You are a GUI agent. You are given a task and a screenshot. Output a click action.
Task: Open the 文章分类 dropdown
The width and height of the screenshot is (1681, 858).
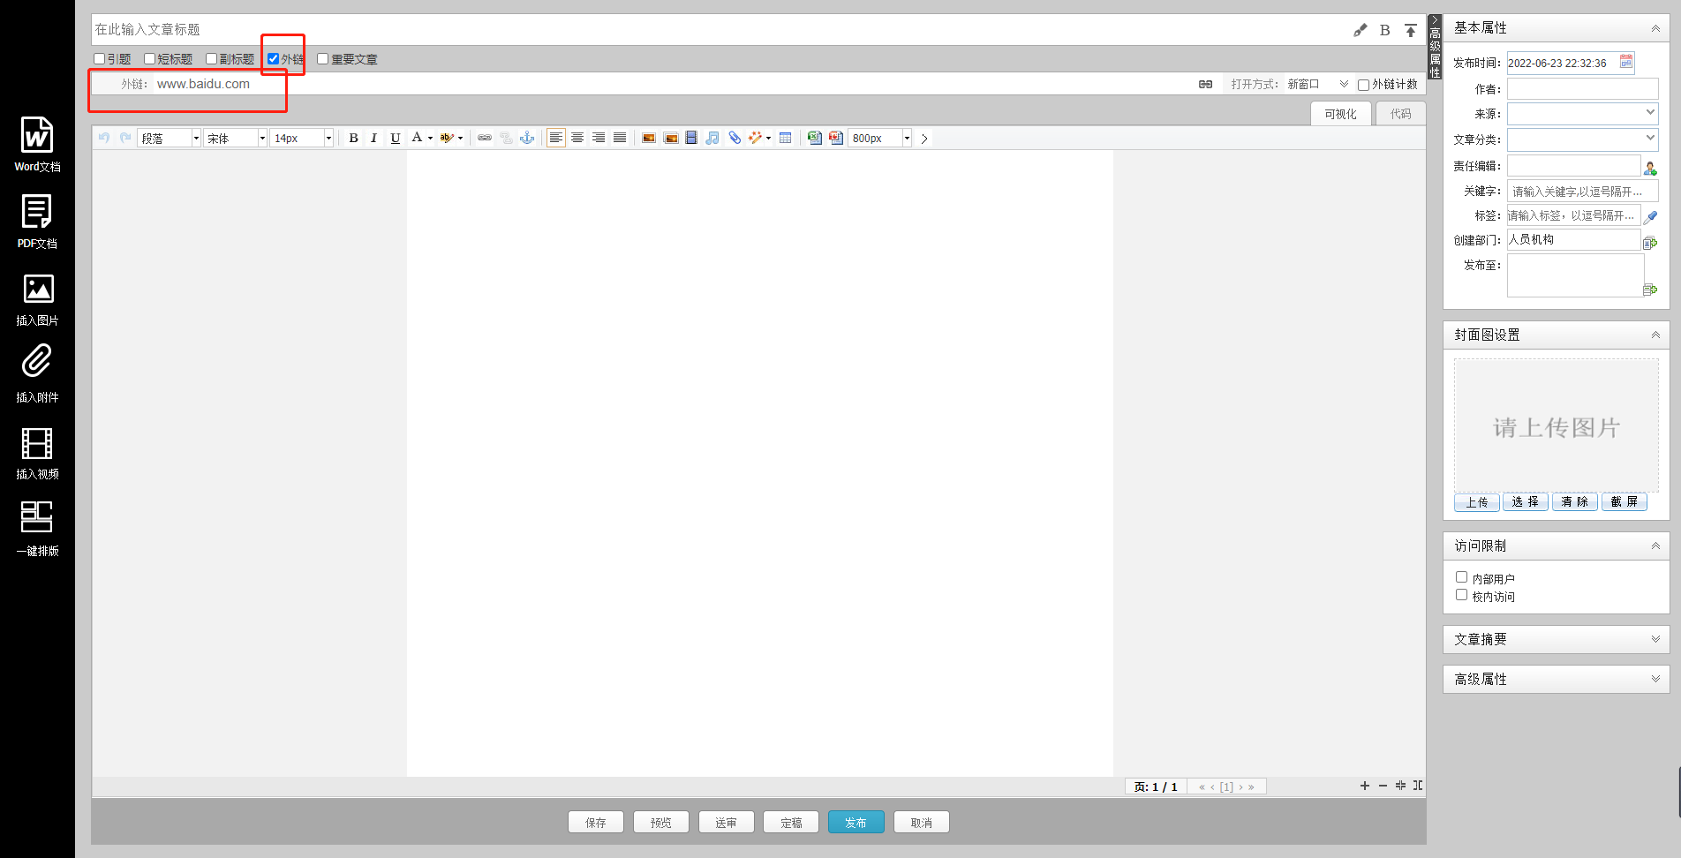click(1583, 139)
